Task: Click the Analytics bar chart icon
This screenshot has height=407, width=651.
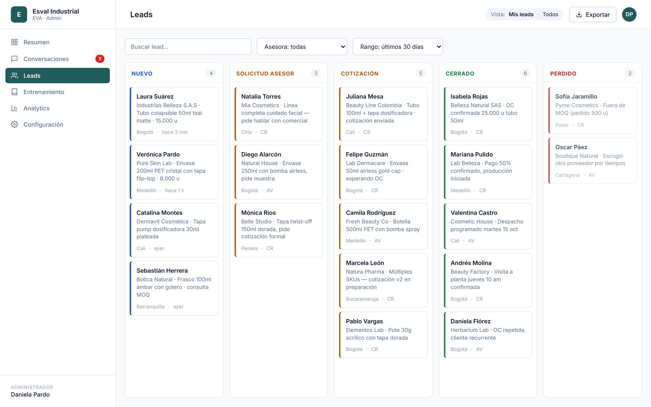Action: coord(14,108)
